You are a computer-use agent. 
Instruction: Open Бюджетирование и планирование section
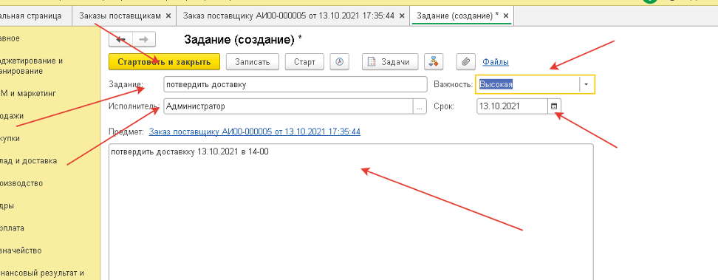point(31,66)
